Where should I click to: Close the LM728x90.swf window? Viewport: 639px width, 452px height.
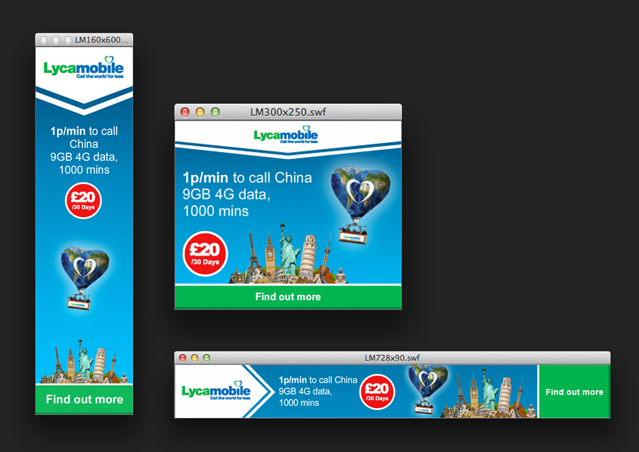coord(182,358)
